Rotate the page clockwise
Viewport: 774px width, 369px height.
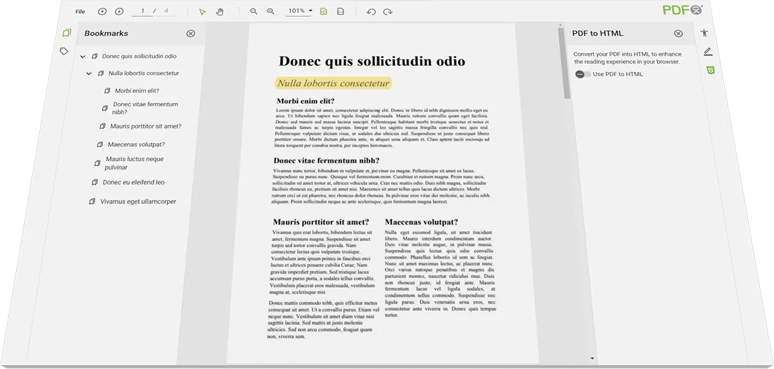(387, 12)
